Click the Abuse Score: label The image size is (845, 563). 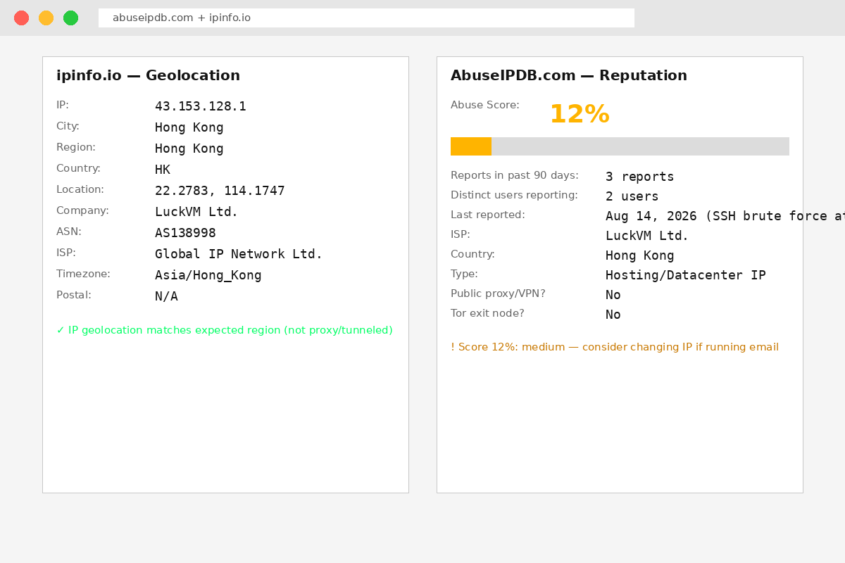point(485,105)
